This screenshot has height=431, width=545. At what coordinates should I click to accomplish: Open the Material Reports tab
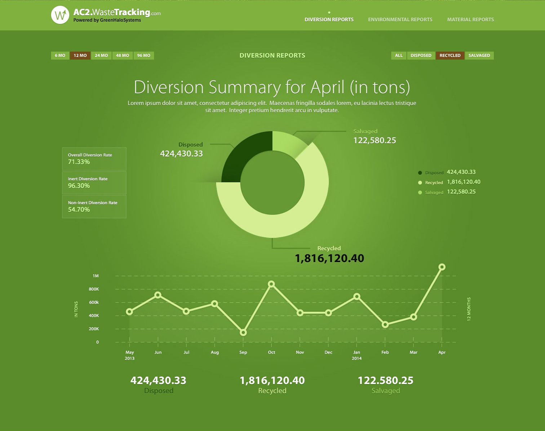470,19
